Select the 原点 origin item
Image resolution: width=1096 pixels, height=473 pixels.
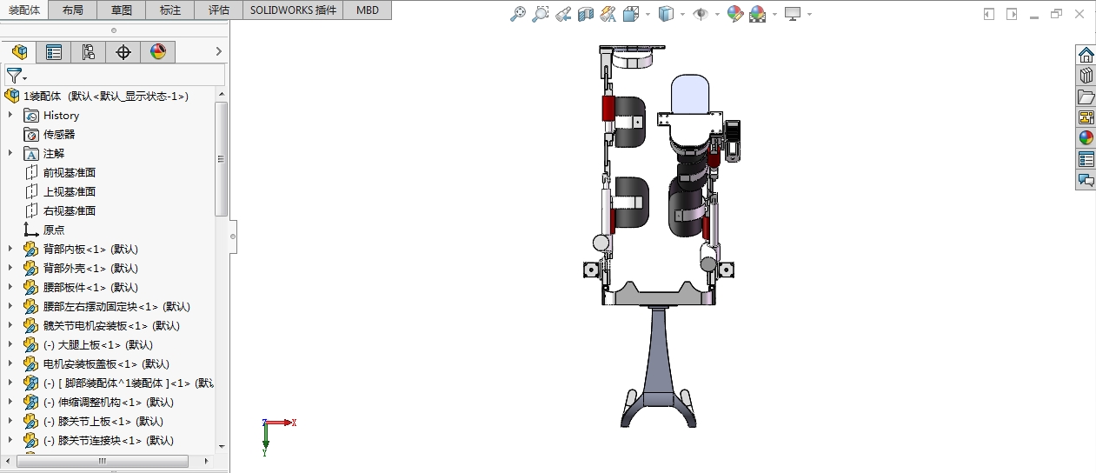54,230
